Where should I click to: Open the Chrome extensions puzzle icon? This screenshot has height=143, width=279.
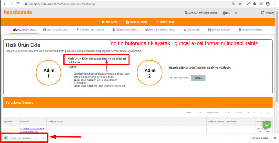[254, 4]
